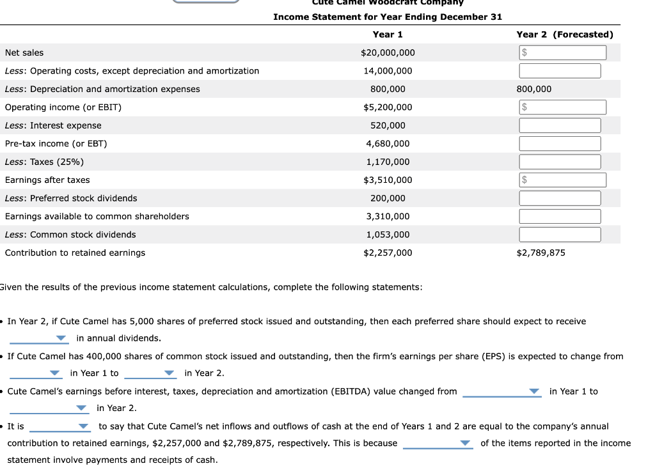Click the Interest expense Year 2 input field
This screenshot has height=466, width=655.
tap(559, 125)
